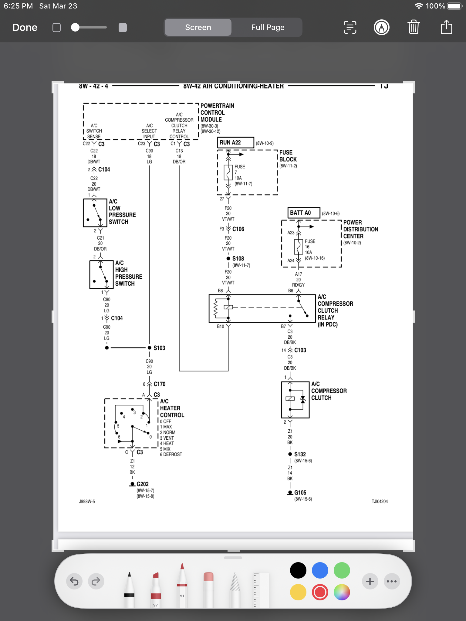Image resolution: width=466 pixels, height=621 pixels.
Task: Tap the filled square opacity icon
Action: 123,28
